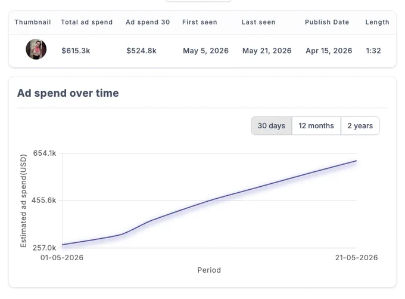Sort by Total ad spend column
Viewport: 405px width, 299px height.
(x=87, y=22)
